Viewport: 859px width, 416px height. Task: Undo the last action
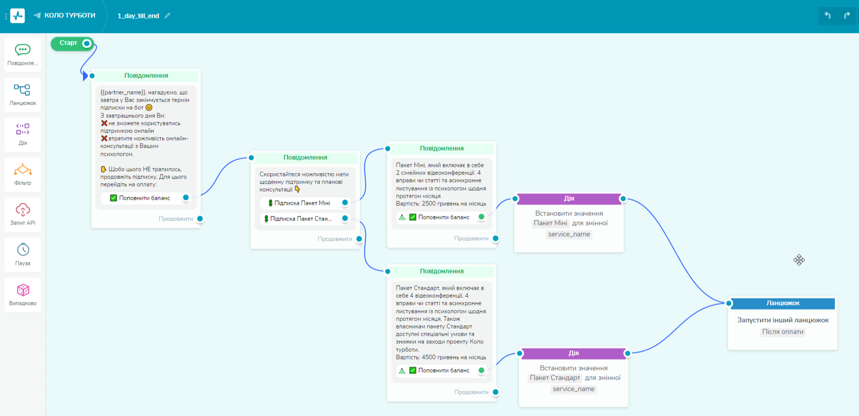828,16
